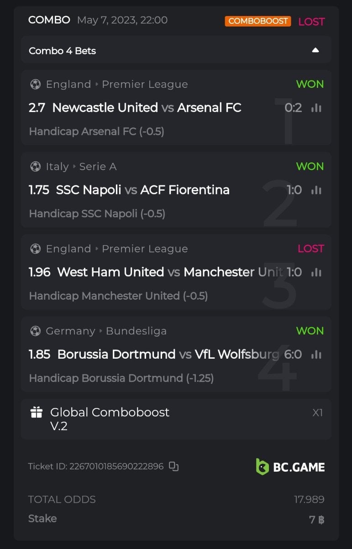This screenshot has height=549, width=352.
Task: Copy the Ticket ID number
Action: [x=173, y=466]
